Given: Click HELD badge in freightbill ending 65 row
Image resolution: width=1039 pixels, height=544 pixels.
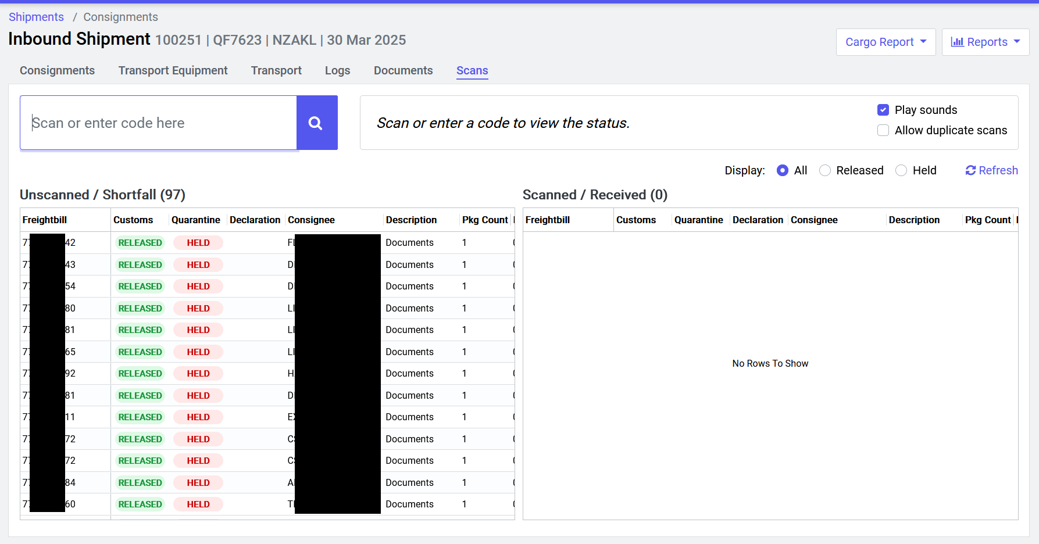Looking at the screenshot, I should 198,352.
